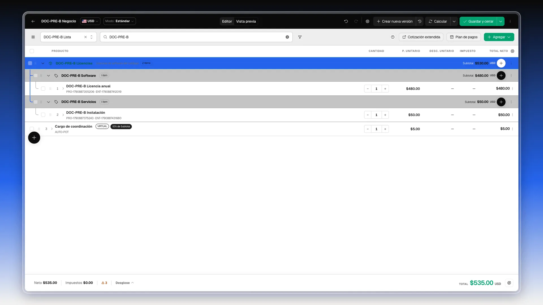Open the Calcular dropdown arrow
The height and width of the screenshot is (305, 543).
click(x=454, y=21)
